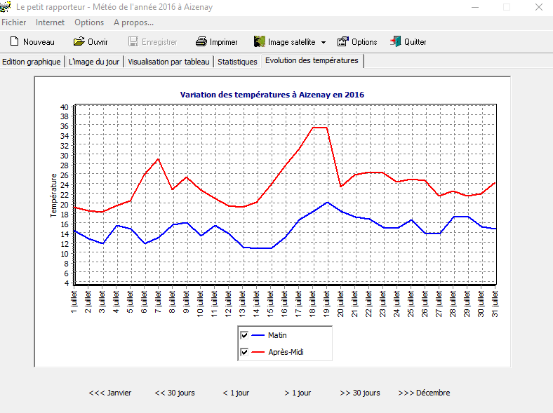553x413 pixels.
Task: Uncheck the Matin series checkbox
Action: (244, 335)
